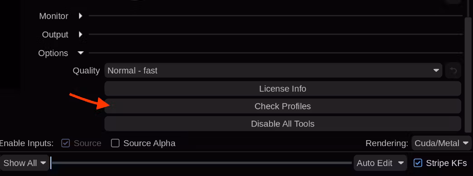Open the Auto Edit dropdown

(x=380, y=163)
